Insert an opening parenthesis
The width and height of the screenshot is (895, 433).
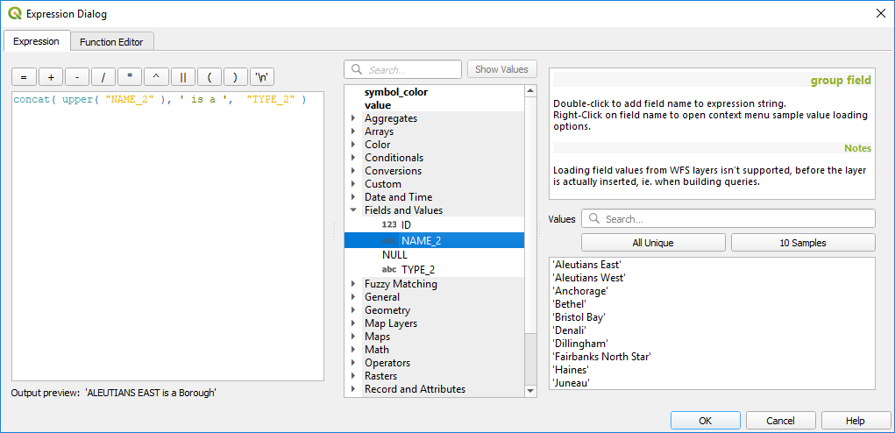[210, 76]
